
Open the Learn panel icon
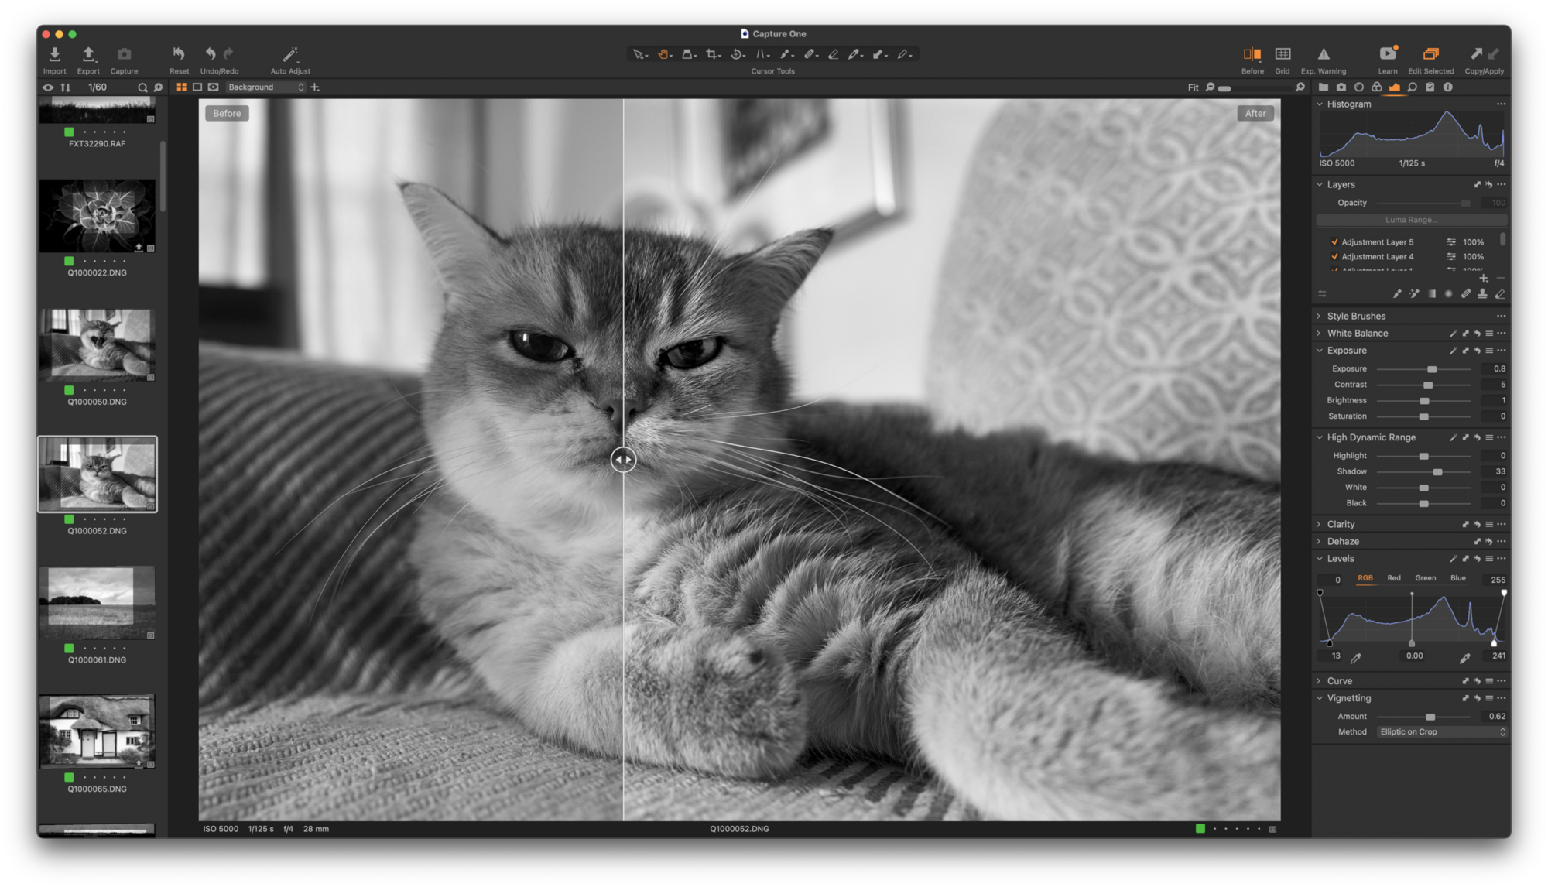pyautogui.click(x=1388, y=53)
